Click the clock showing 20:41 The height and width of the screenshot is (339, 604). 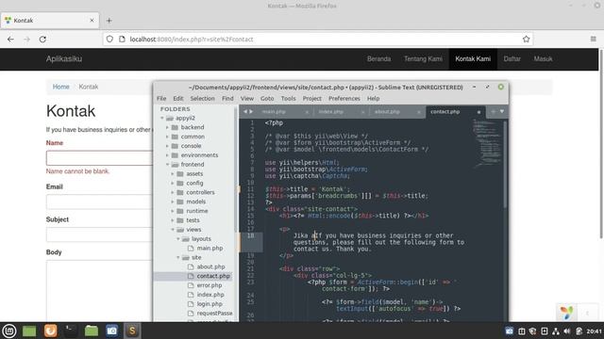(x=594, y=331)
